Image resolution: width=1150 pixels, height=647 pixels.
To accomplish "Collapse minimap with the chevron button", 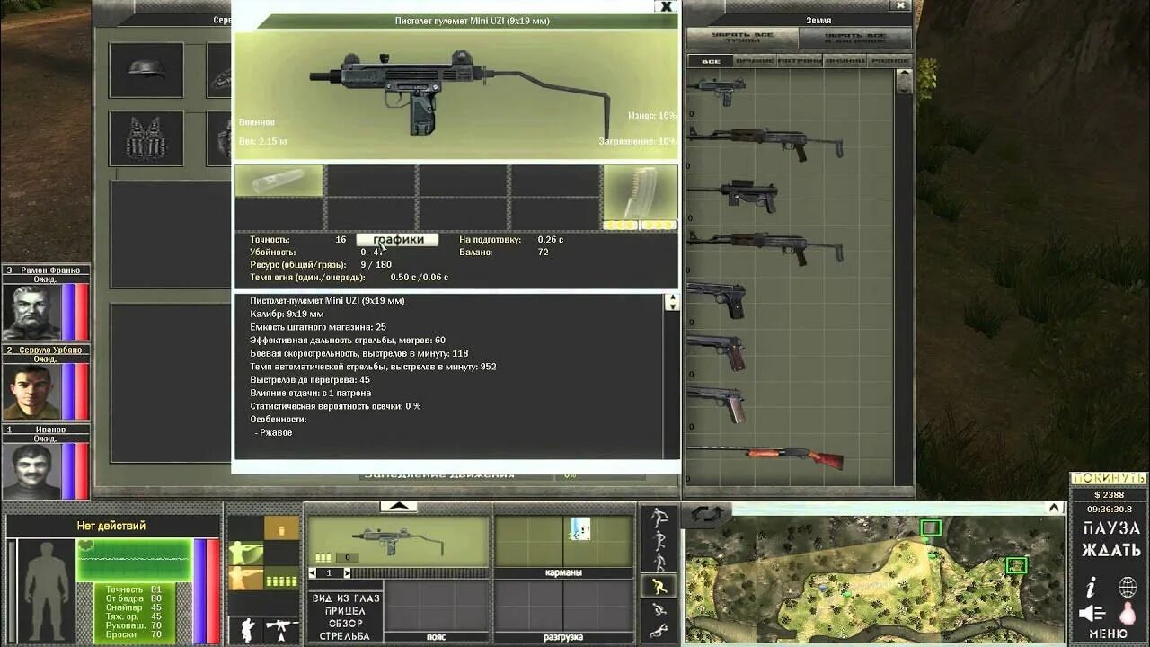I will pos(1056,508).
